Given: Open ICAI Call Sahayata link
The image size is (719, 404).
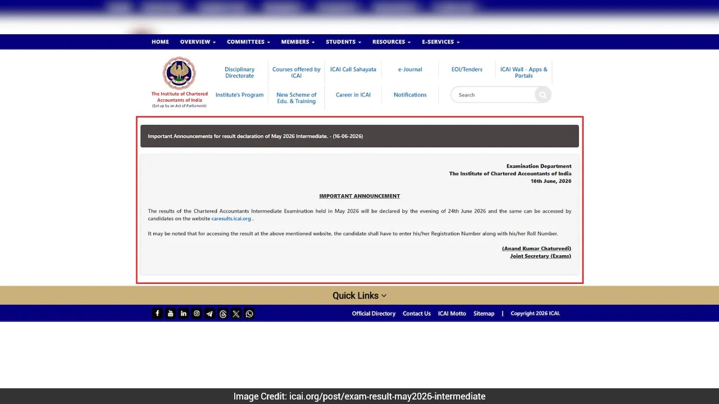Looking at the screenshot, I should [x=353, y=70].
